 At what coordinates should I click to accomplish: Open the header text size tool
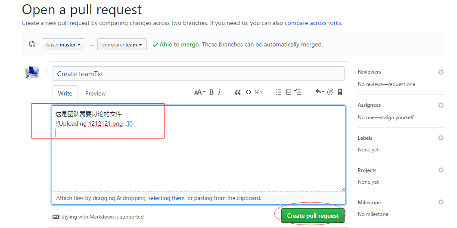(x=200, y=92)
